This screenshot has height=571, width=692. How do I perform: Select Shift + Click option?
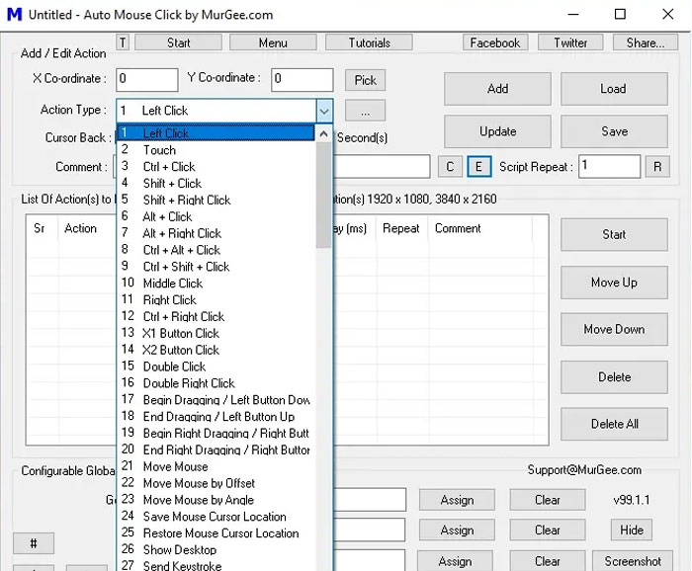[216, 184]
